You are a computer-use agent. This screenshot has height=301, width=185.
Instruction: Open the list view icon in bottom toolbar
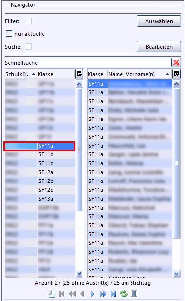point(134,294)
